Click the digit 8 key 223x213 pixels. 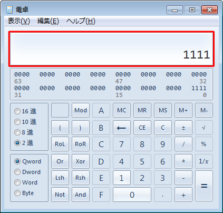tap(142, 144)
